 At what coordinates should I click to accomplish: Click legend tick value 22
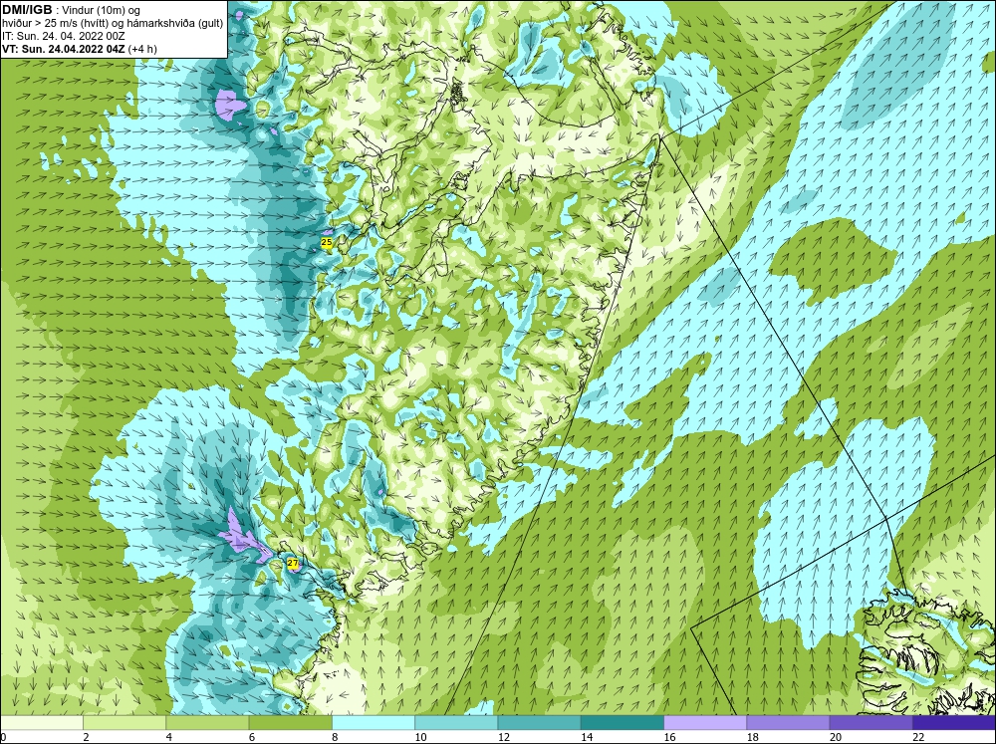point(918,737)
